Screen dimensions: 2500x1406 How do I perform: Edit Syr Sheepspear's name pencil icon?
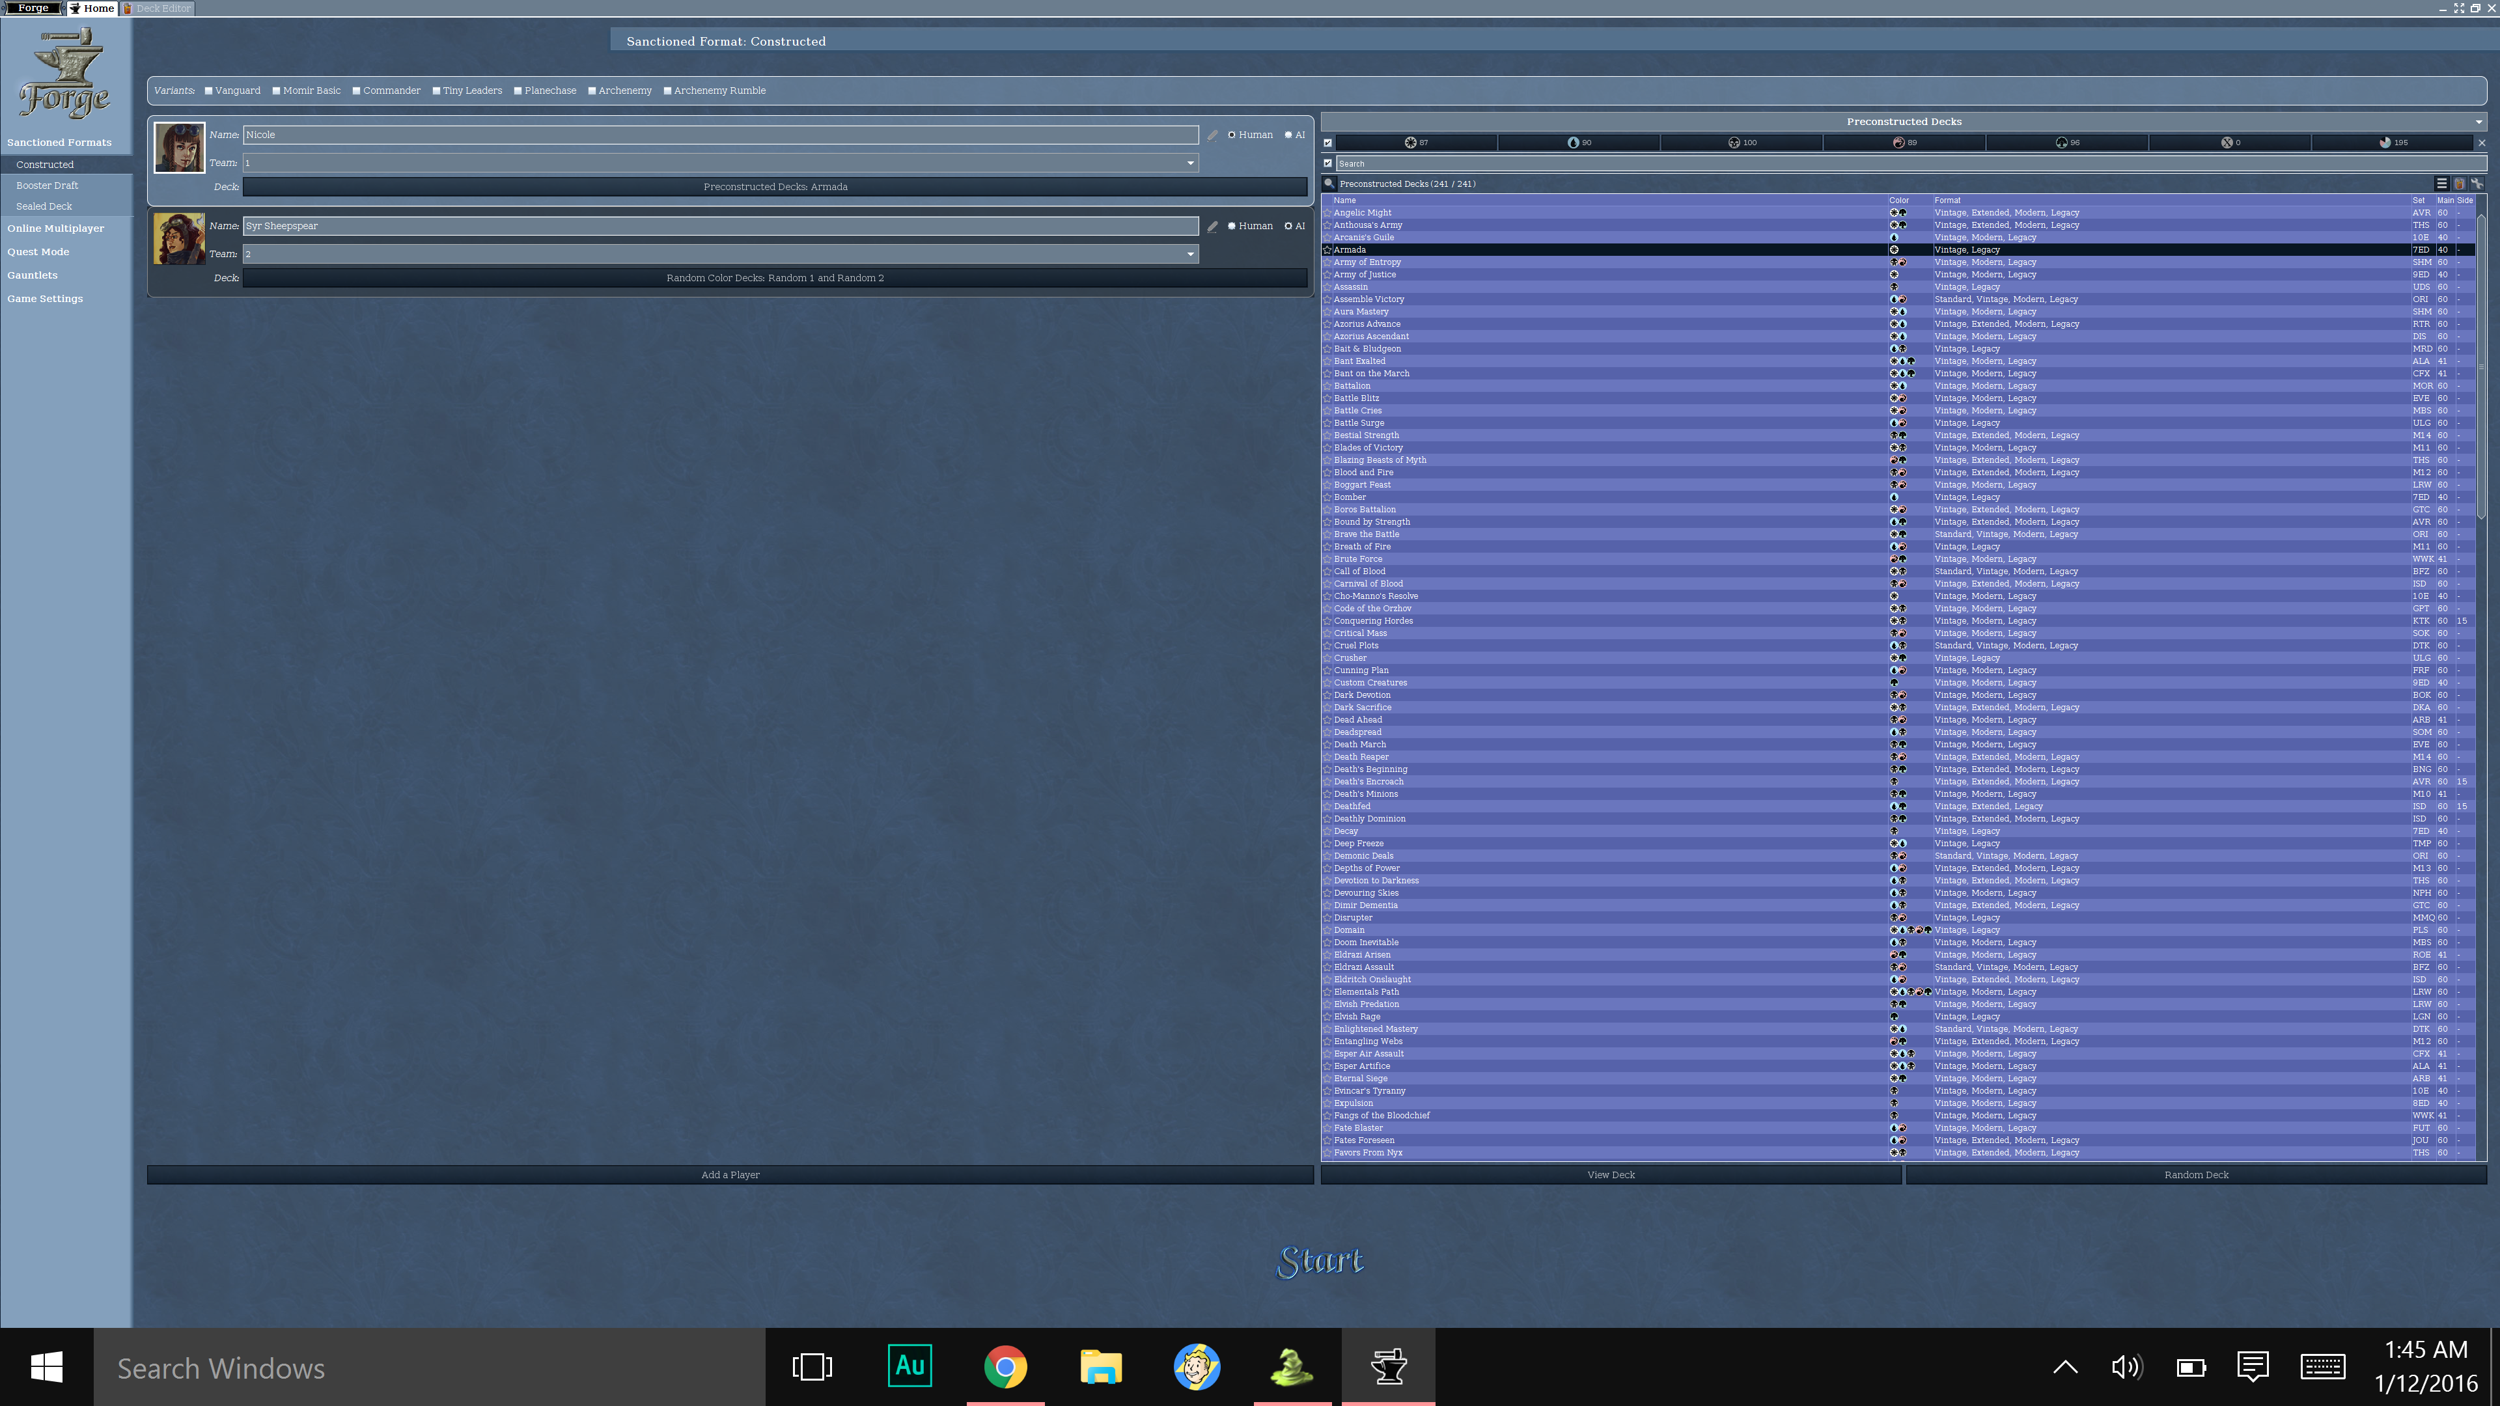(x=1212, y=226)
